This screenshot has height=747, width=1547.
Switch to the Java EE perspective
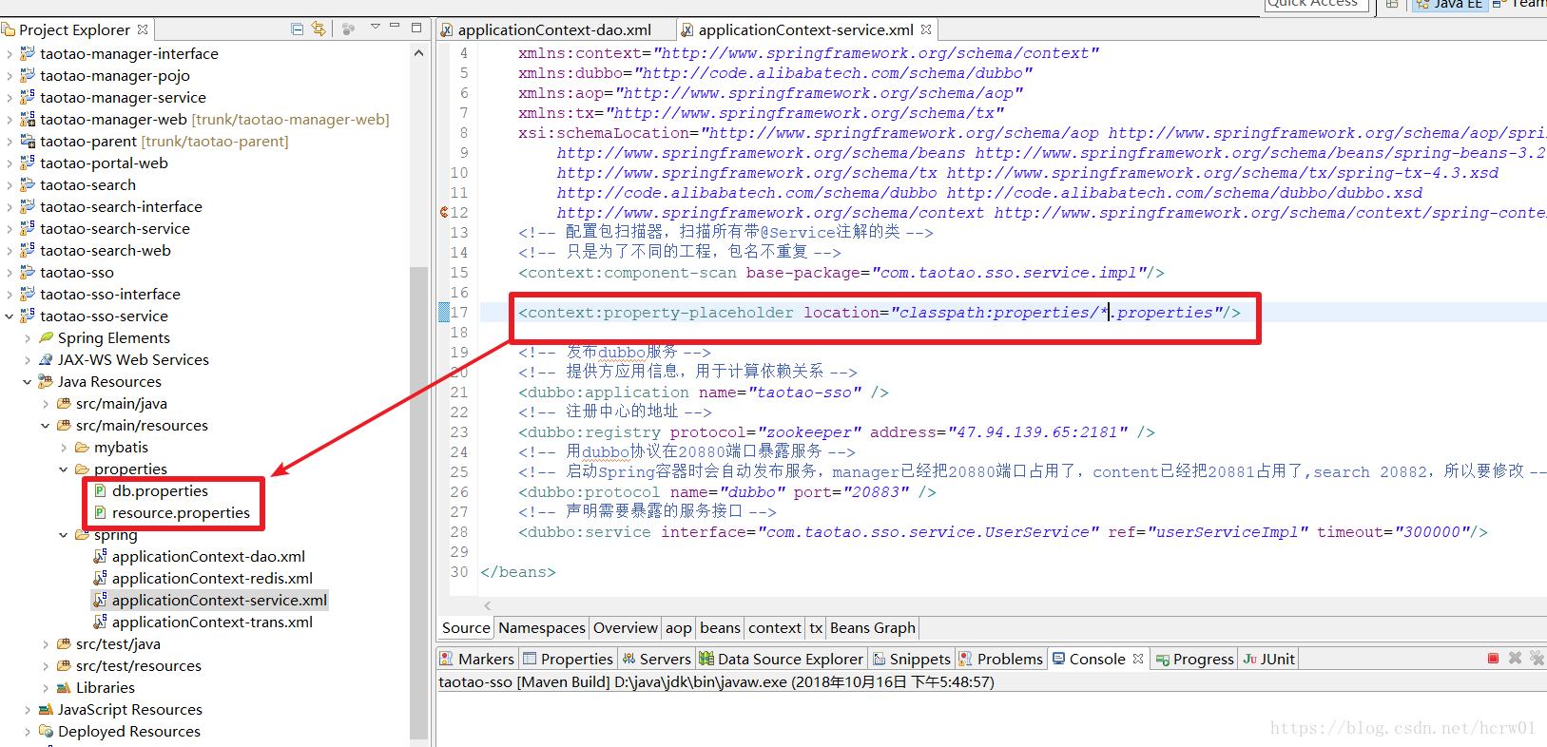[x=1448, y=5]
